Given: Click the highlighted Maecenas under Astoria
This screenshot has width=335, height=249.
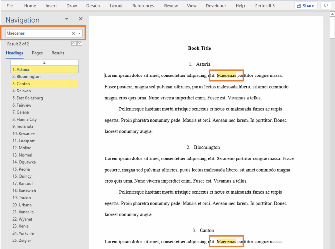Looking at the screenshot, I should point(226,75).
